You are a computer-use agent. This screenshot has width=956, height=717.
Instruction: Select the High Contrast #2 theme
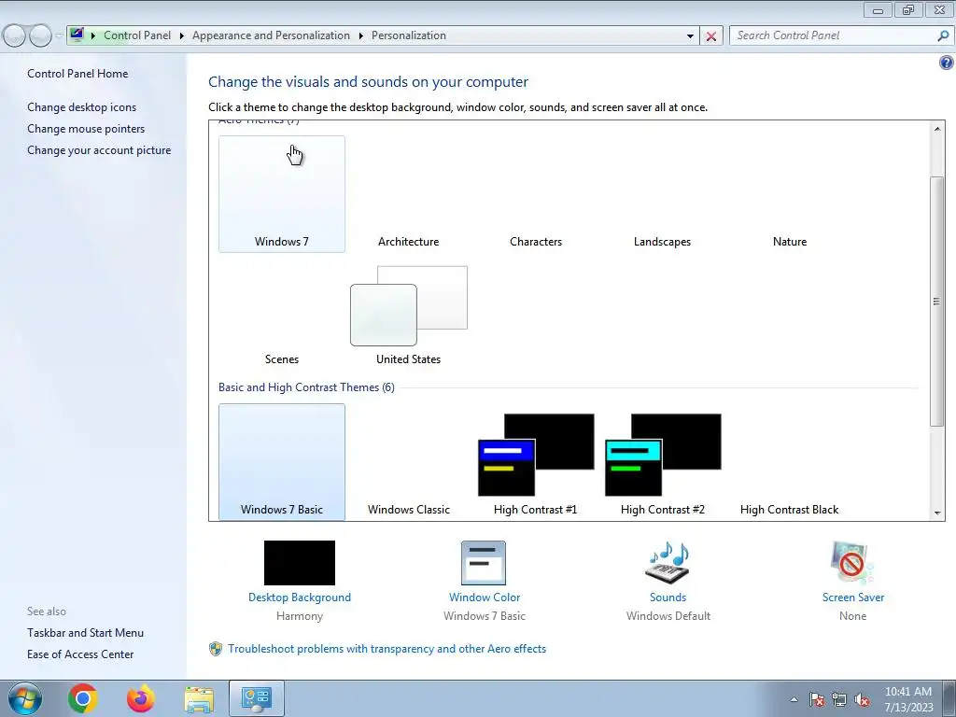[663, 463]
